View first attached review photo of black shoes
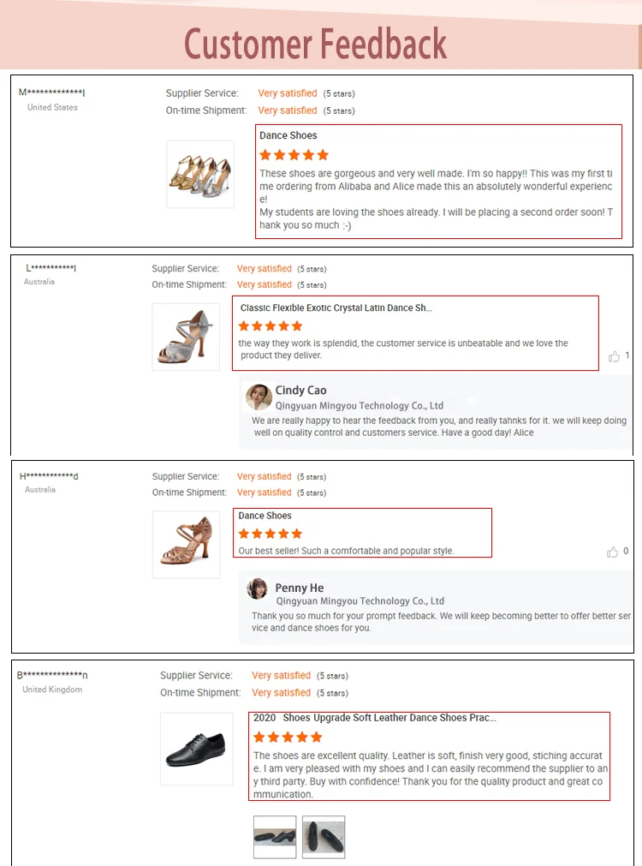642x866 pixels. pos(275,837)
